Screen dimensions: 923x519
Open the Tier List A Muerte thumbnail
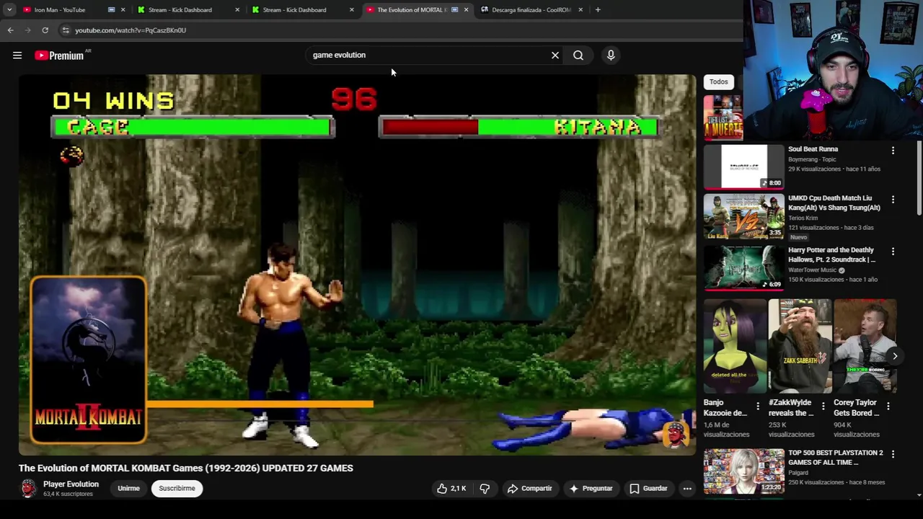(723, 117)
